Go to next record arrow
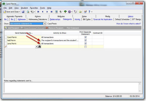The image size is (146, 101). pos(47,12)
